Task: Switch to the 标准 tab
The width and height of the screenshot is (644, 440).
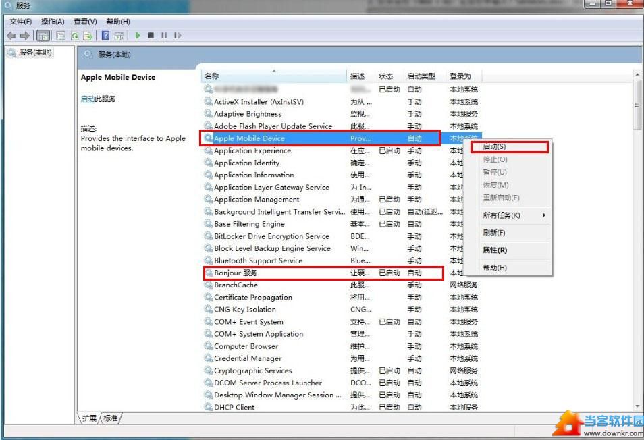Action: [x=111, y=418]
